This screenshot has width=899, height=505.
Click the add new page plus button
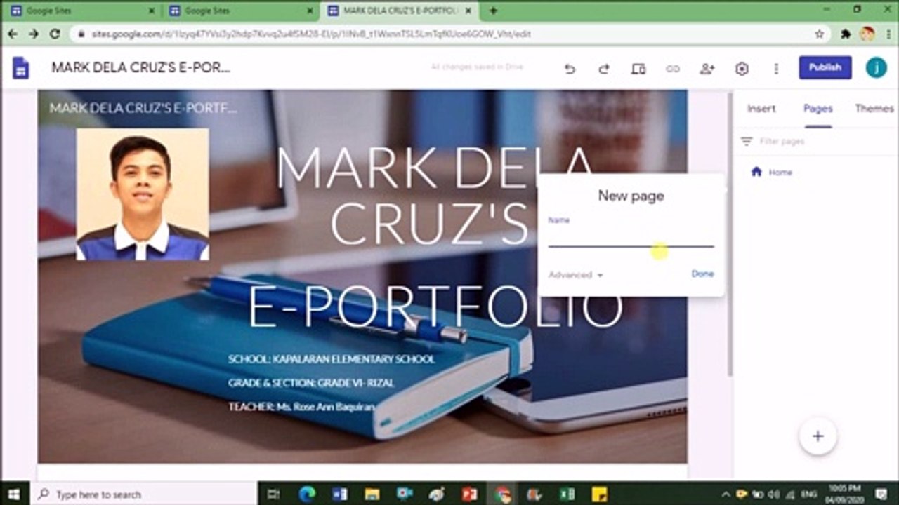818,436
